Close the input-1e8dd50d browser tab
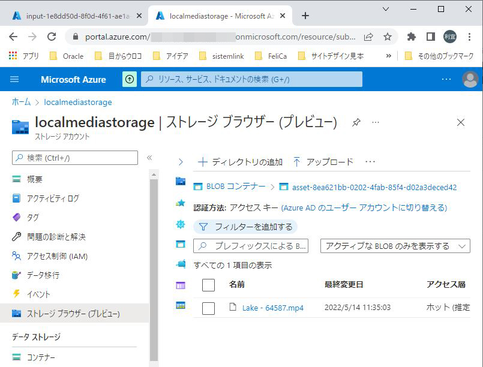 pyautogui.click(x=139, y=16)
